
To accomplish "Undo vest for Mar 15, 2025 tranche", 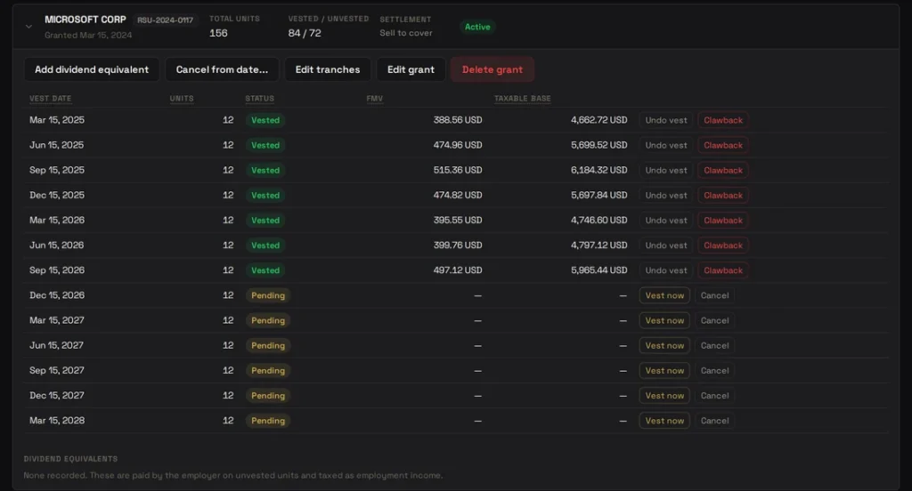I will tap(666, 120).
